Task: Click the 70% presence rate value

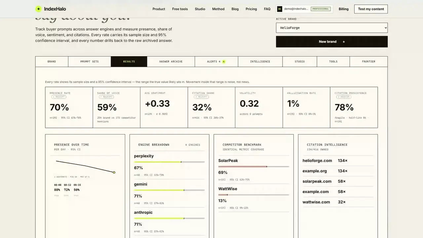Action: [x=59, y=107]
